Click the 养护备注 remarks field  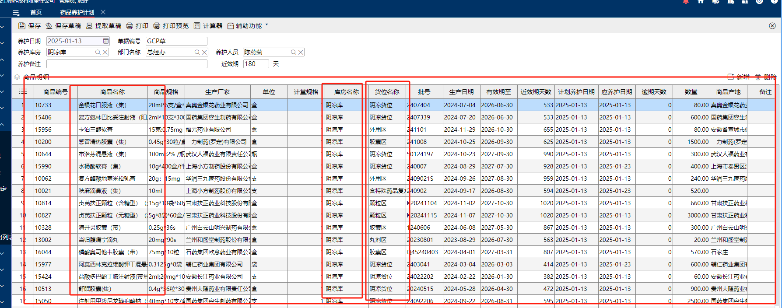(x=127, y=64)
